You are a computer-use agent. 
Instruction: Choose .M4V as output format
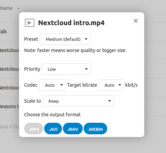coord(73,129)
